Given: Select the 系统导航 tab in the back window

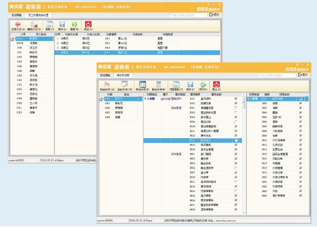Looking at the screenshot, I should pos(17,15).
